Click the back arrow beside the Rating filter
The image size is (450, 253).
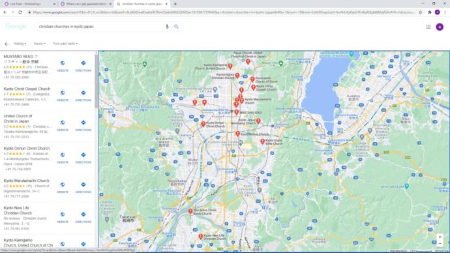pos(7,44)
